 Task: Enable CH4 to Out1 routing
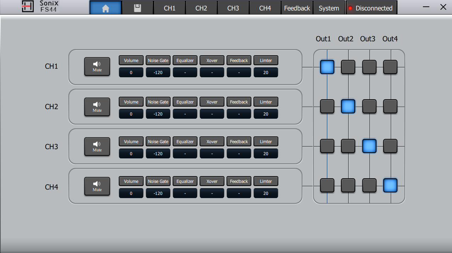[x=327, y=185]
